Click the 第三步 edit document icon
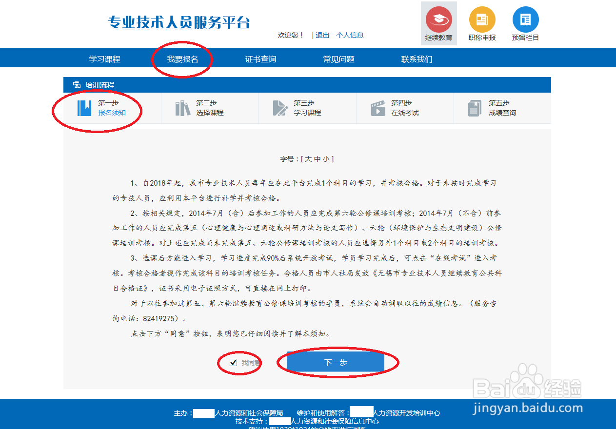 (280, 108)
